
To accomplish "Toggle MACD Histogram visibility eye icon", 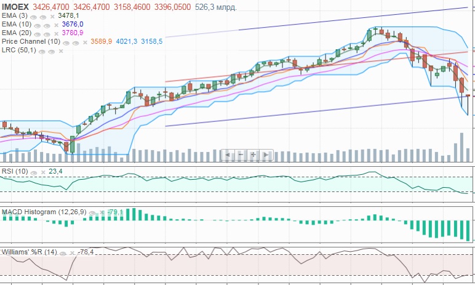I will [x=92, y=213].
